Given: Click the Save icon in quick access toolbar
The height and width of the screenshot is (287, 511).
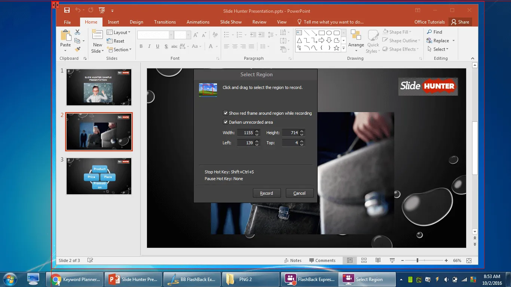Looking at the screenshot, I should tap(67, 10).
